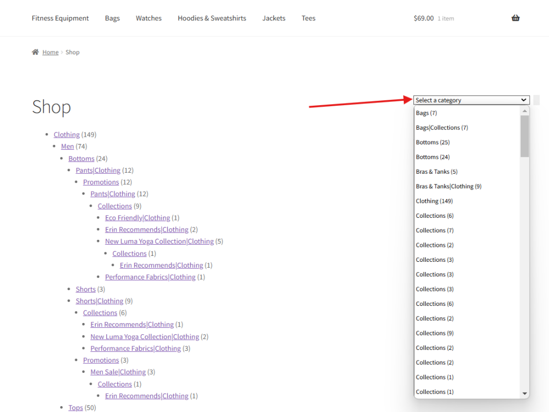Screen dimensions: 549x412
Task: Open the Men Sale|Clothing link
Action: point(118,372)
